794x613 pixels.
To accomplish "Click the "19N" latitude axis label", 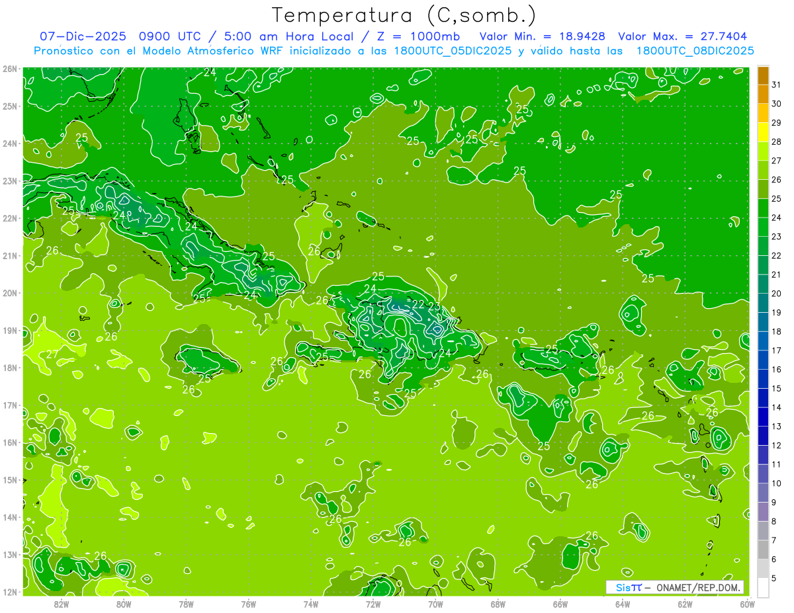I will 10,330.
